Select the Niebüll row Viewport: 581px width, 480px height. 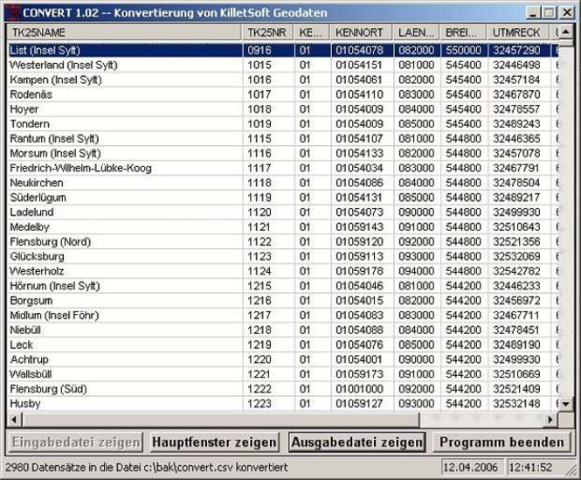pyautogui.click(x=282, y=330)
